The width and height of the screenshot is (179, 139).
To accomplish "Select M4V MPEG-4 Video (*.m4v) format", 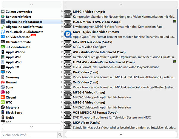I will (120, 44).
